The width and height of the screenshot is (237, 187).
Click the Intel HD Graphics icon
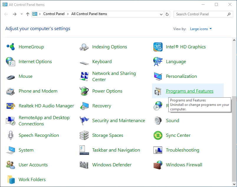(158, 47)
